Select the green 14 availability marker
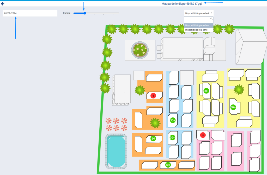 pyautogui.click(x=153, y=139)
